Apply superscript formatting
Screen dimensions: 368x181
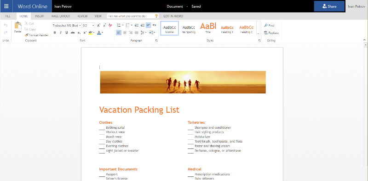pos(85,33)
